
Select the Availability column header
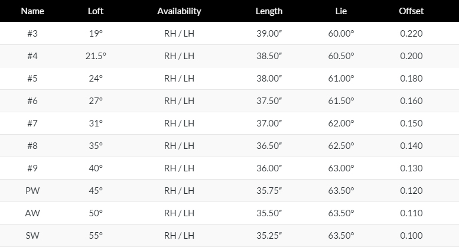pyautogui.click(x=179, y=11)
